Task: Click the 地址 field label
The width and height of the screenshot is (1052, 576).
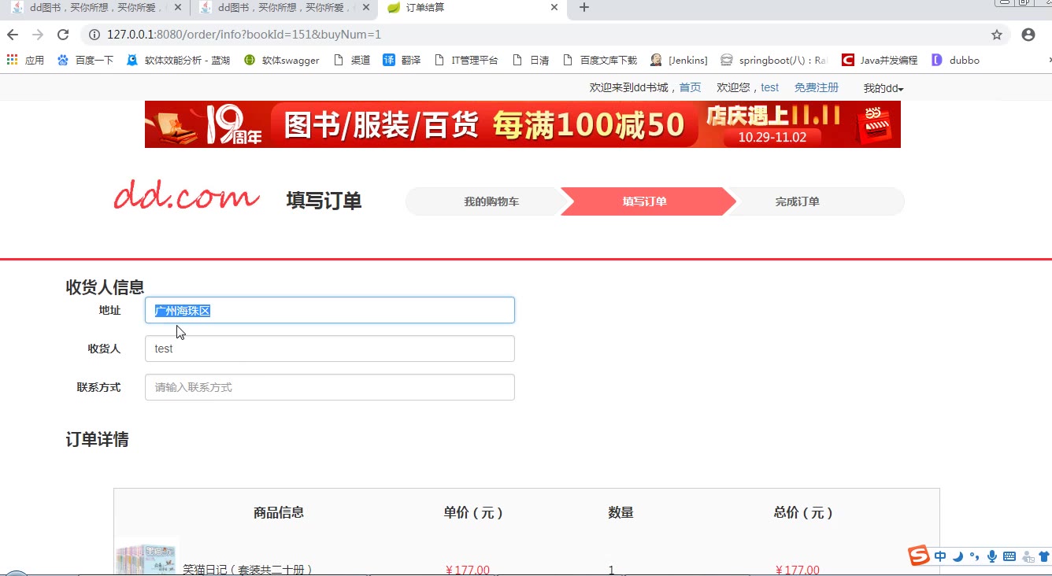Action: 109,310
